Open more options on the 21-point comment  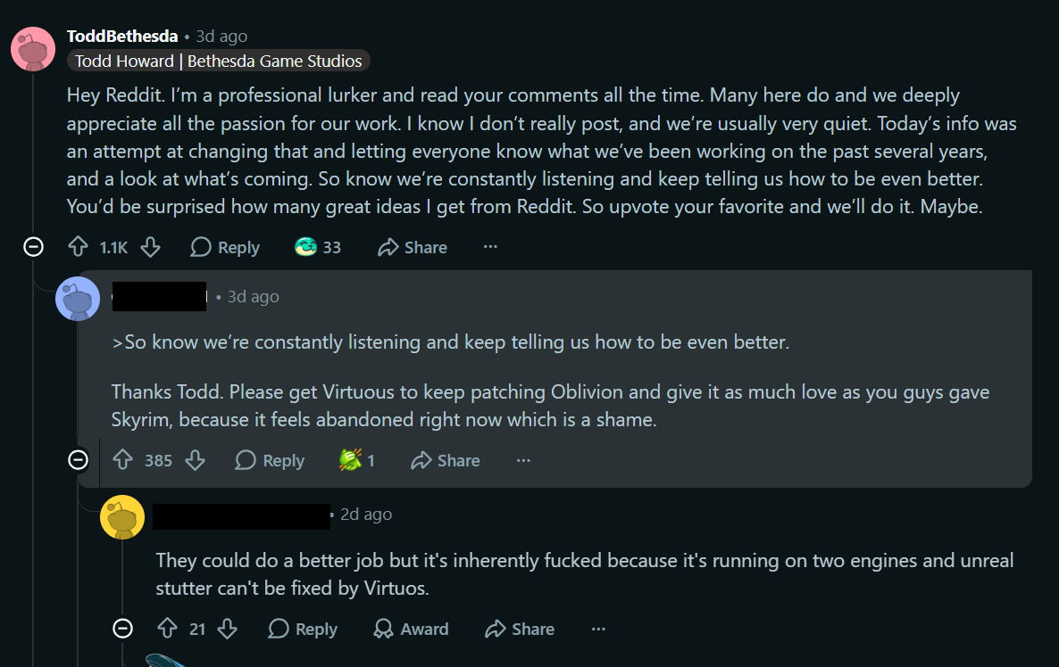pyautogui.click(x=598, y=629)
